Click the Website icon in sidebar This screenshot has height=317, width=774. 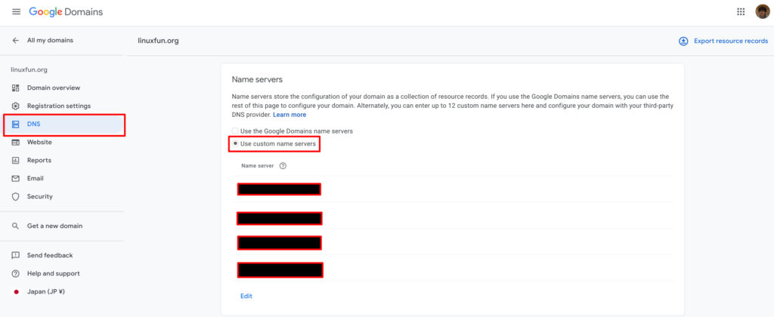point(16,143)
